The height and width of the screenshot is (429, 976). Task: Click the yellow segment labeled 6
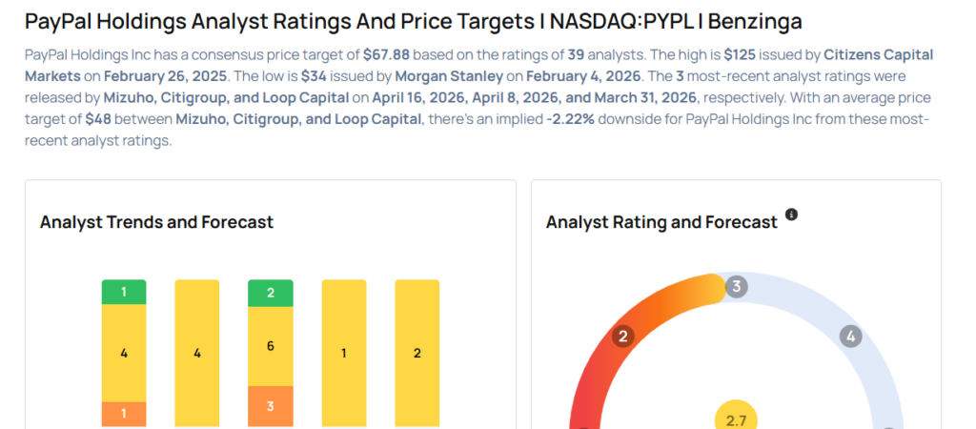tap(271, 346)
